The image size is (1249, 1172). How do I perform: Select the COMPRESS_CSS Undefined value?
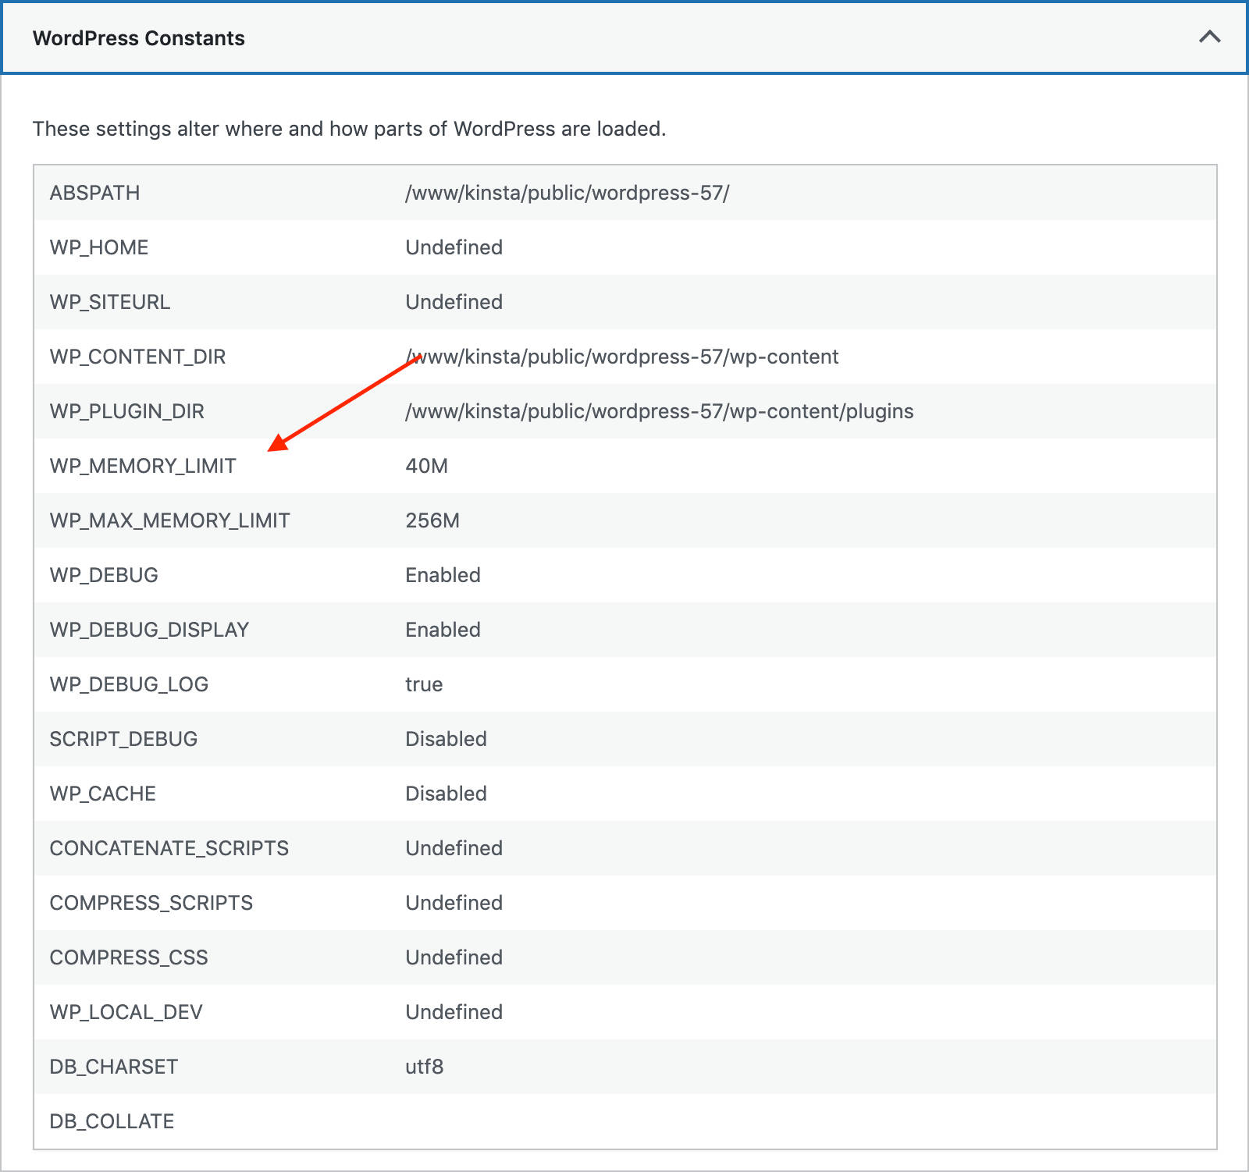(453, 957)
